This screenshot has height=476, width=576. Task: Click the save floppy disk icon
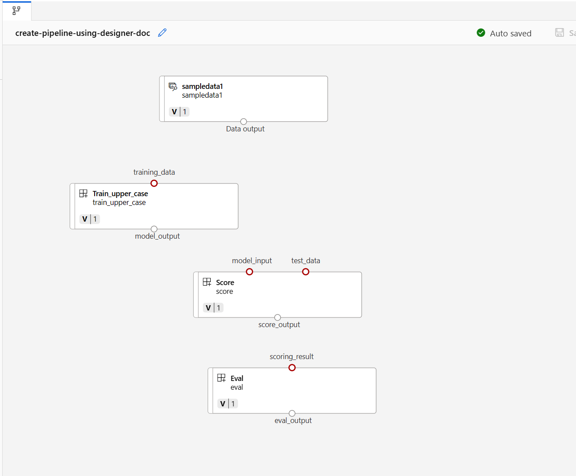click(x=559, y=33)
